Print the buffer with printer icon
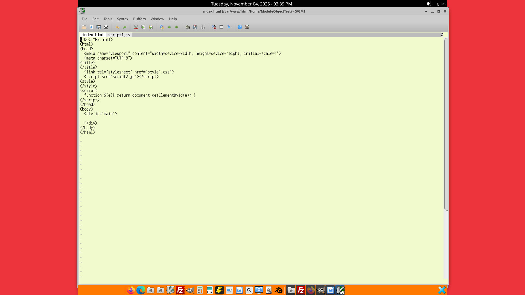Viewport: 525px width, 295px height. [106, 27]
